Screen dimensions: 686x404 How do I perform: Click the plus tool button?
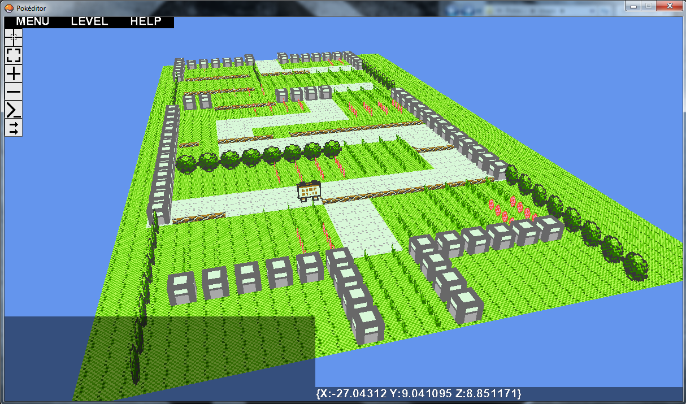[x=14, y=73]
